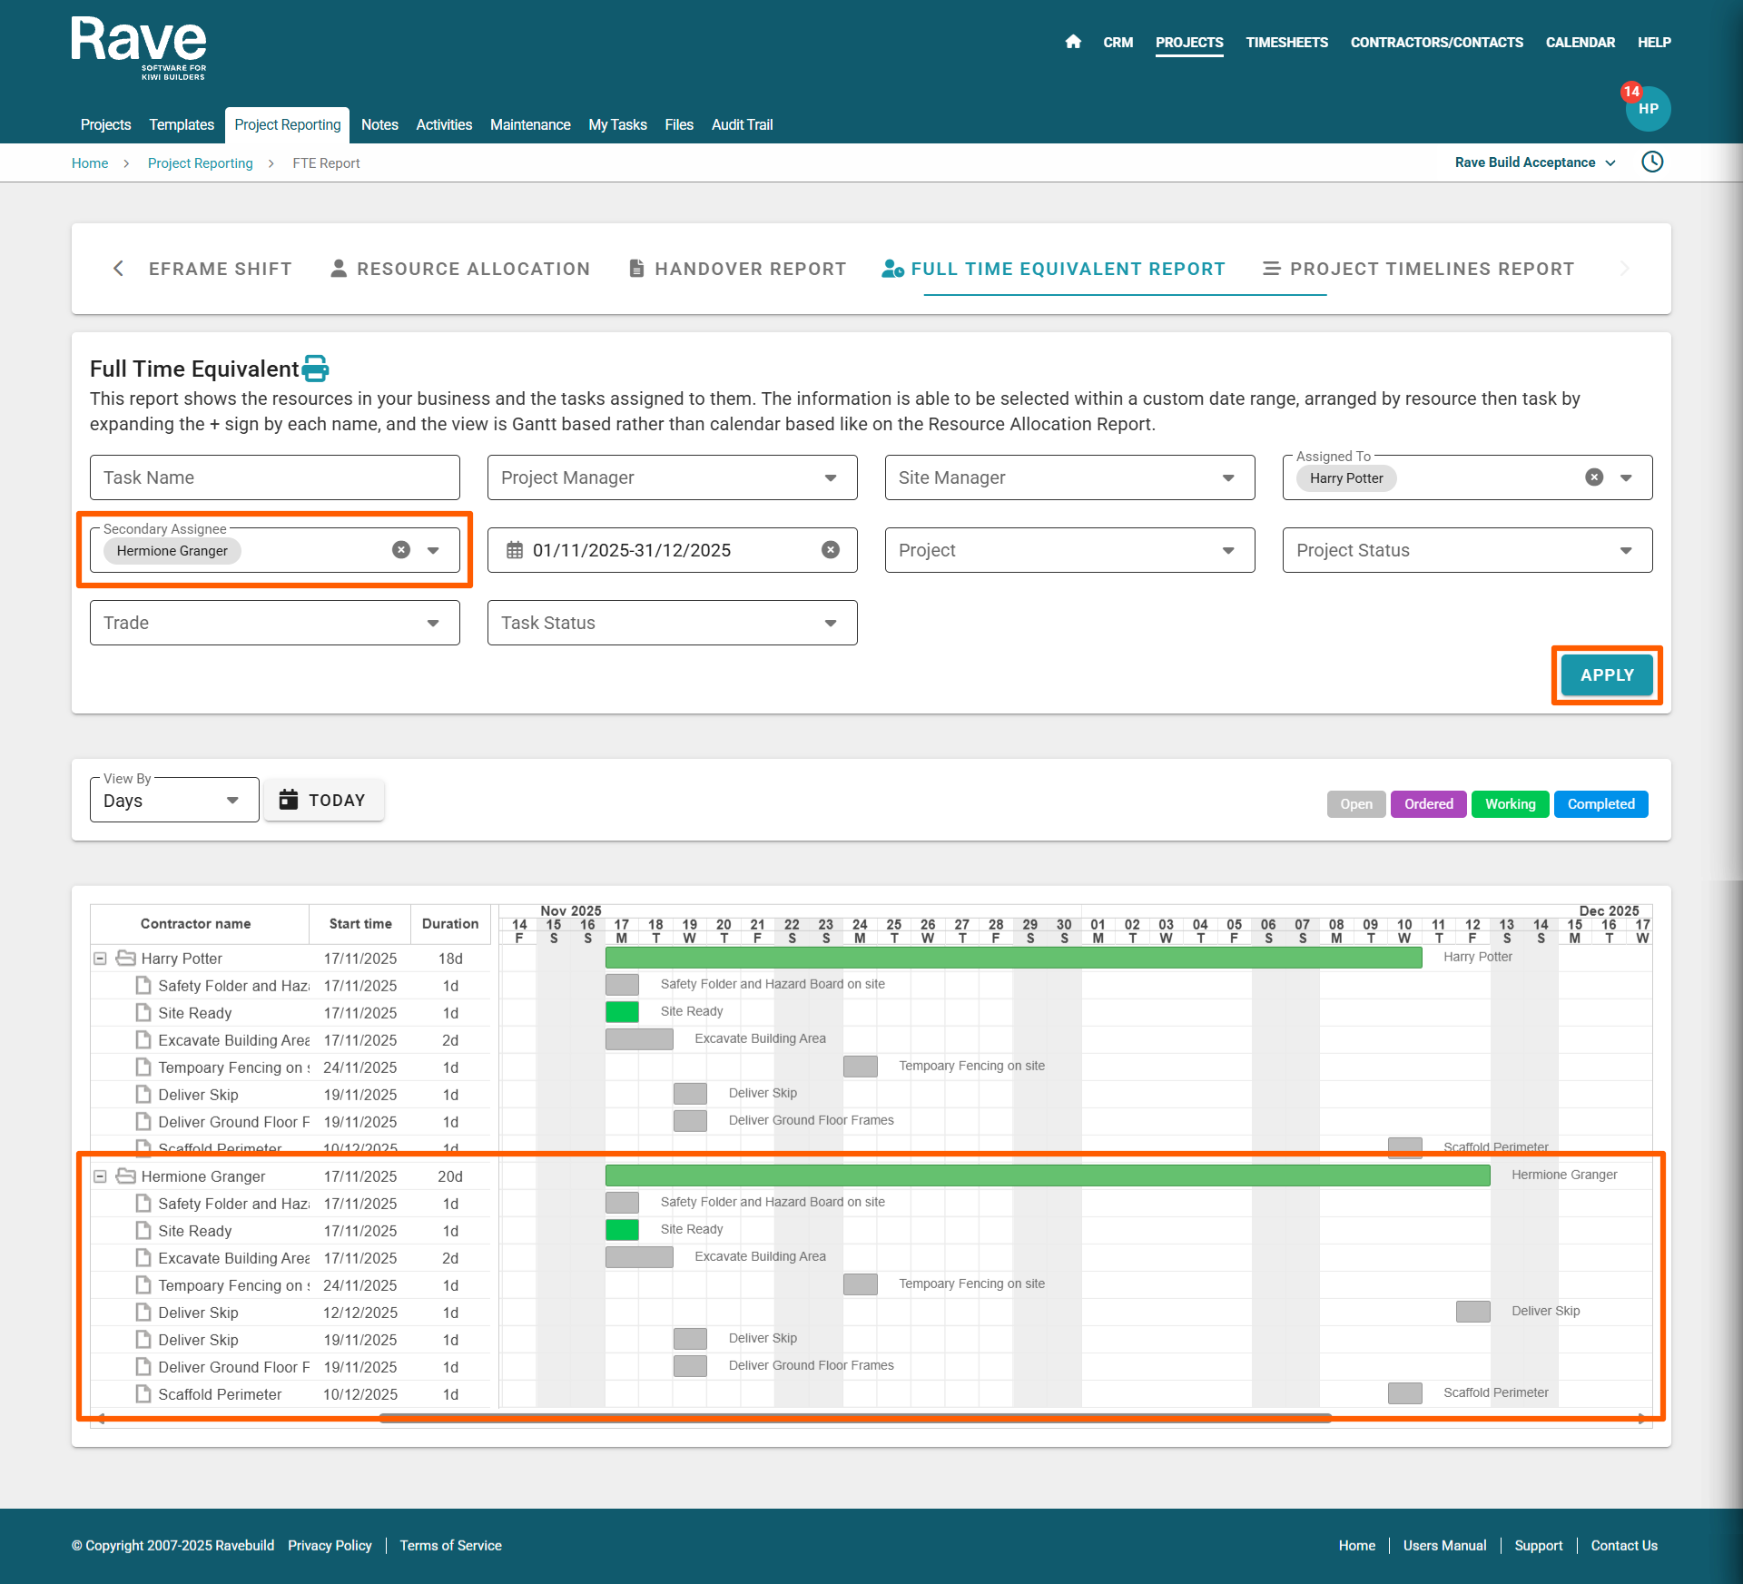Viewport: 1743px width, 1584px height.
Task: Expand the Task Status dropdown
Action: [x=672, y=623]
